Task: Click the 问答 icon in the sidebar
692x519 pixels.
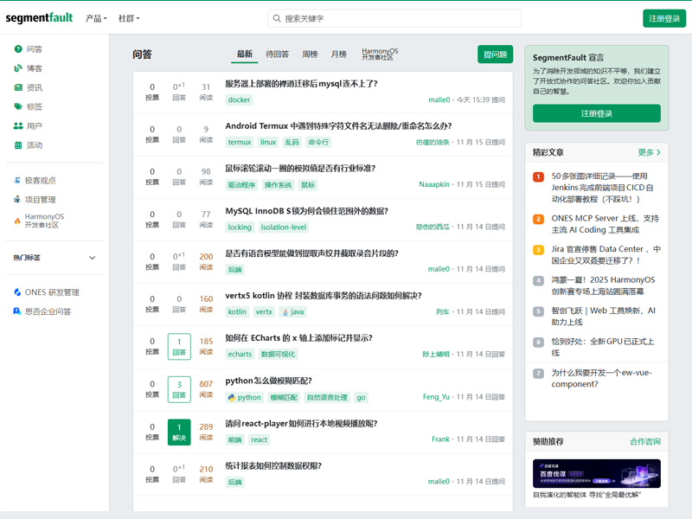Action: click(18, 49)
